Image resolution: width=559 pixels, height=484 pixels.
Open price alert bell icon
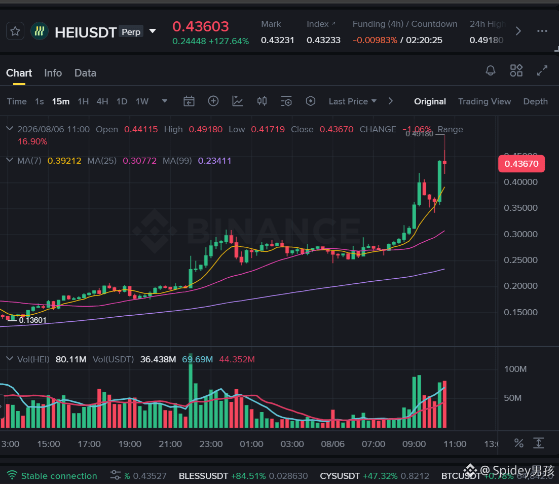click(x=491, y=70)
